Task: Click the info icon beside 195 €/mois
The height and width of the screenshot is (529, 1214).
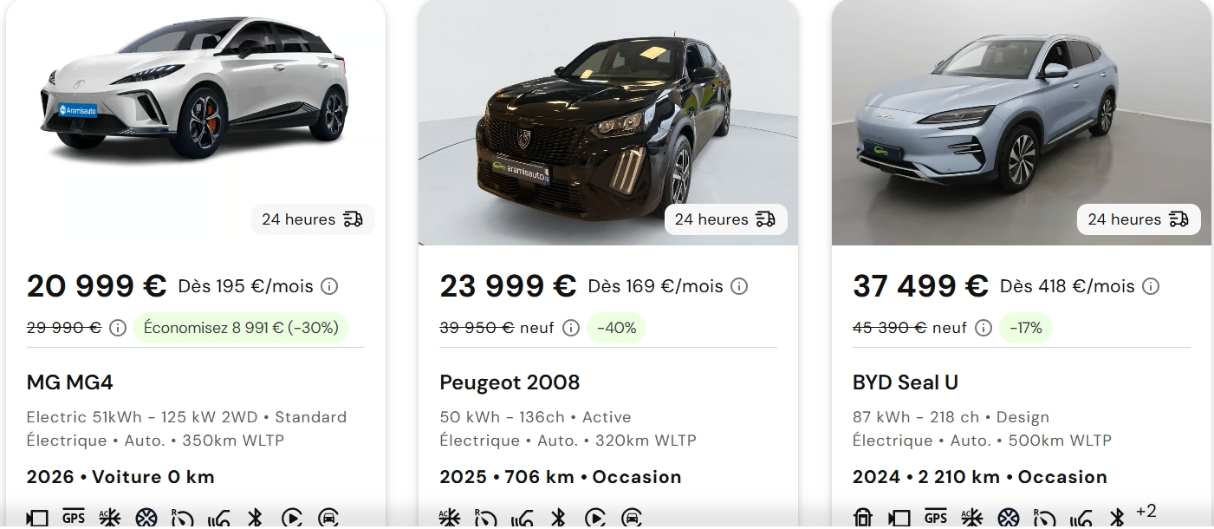Action: 329,286
